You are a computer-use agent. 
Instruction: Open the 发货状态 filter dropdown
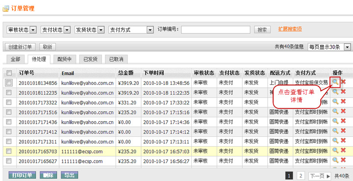90,30
